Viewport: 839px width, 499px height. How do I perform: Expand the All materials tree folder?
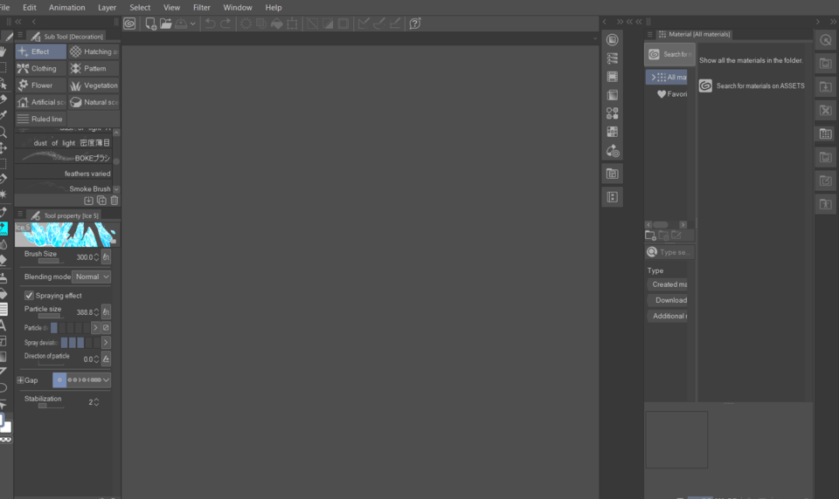(x=654, y=78)
